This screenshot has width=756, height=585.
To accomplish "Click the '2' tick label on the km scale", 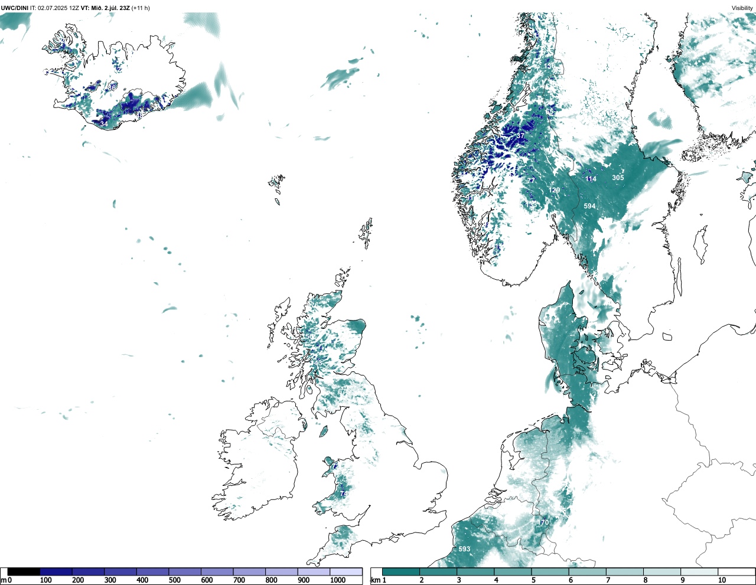I will point(422,580).
